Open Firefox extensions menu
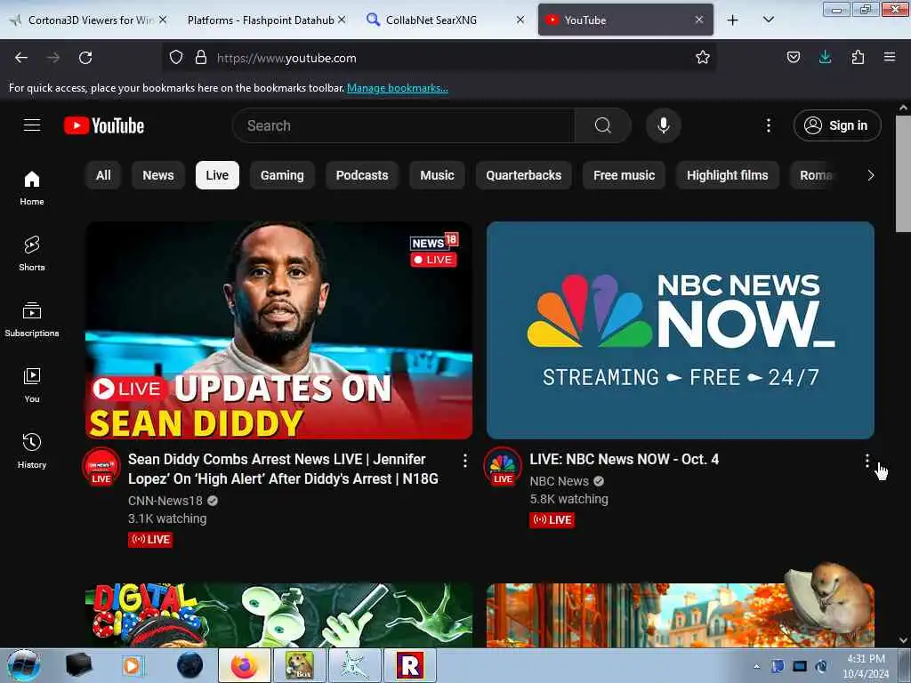 pyautogui.click(x=858, y=57)
